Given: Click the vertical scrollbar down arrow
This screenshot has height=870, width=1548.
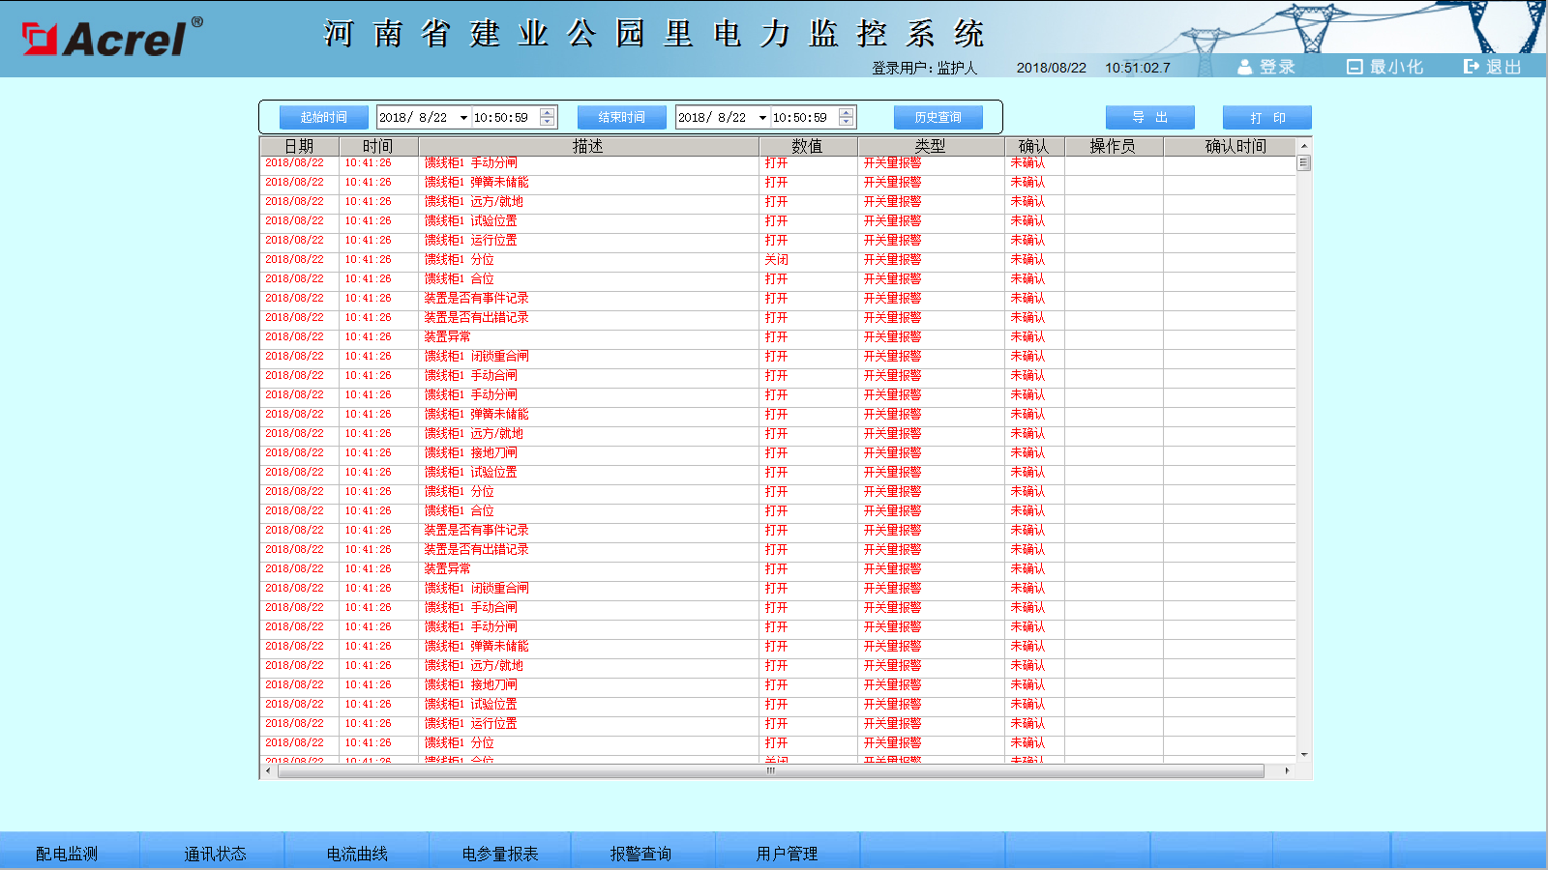Looking at the screenshot, I should pyautogui.click(x=1304, y=755).
